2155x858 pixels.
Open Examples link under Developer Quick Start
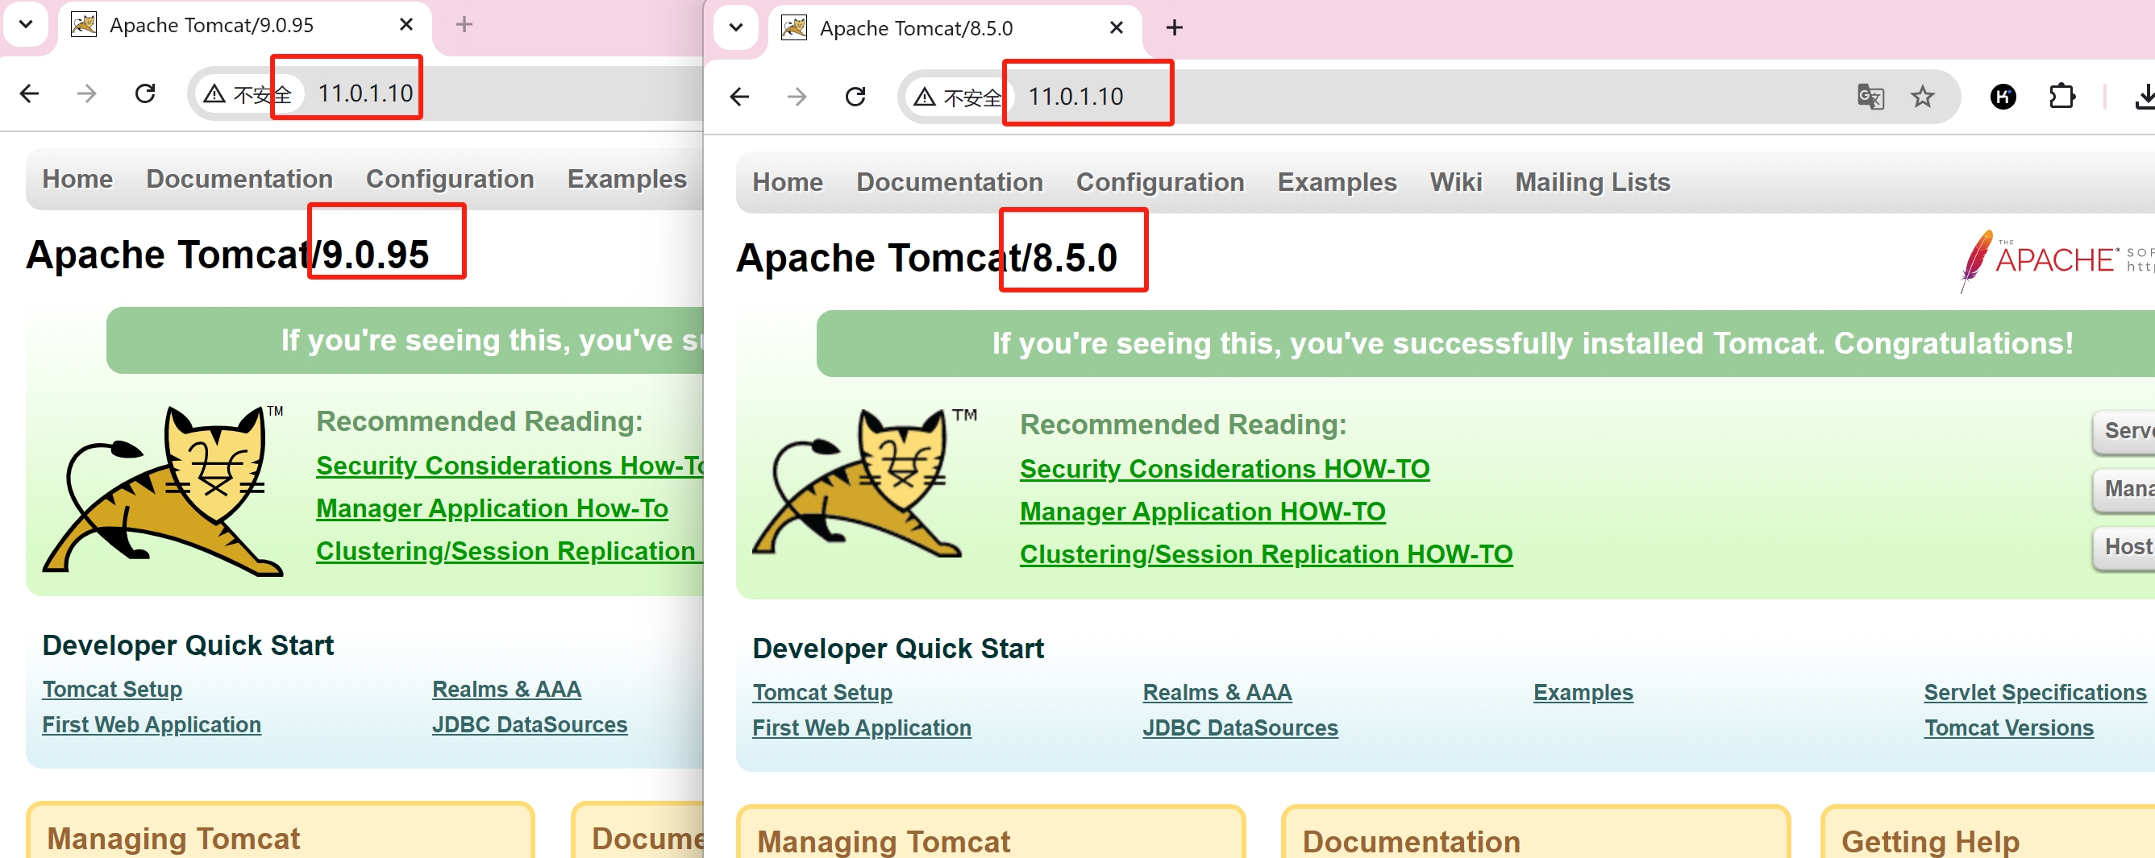point(1583,692)
